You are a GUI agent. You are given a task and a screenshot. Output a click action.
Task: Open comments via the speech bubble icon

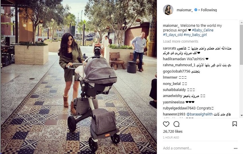[177, 124]
